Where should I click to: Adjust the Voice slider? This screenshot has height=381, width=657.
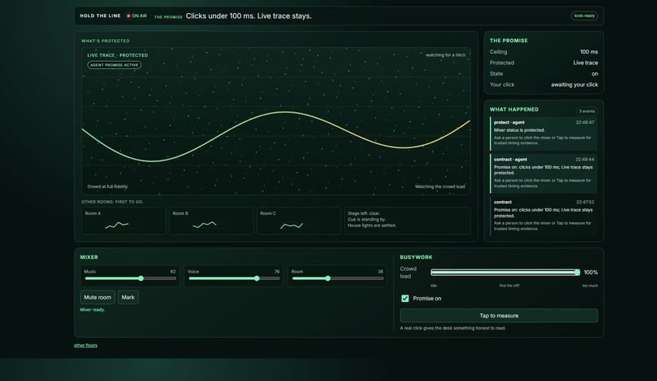[x=234, y=278]
